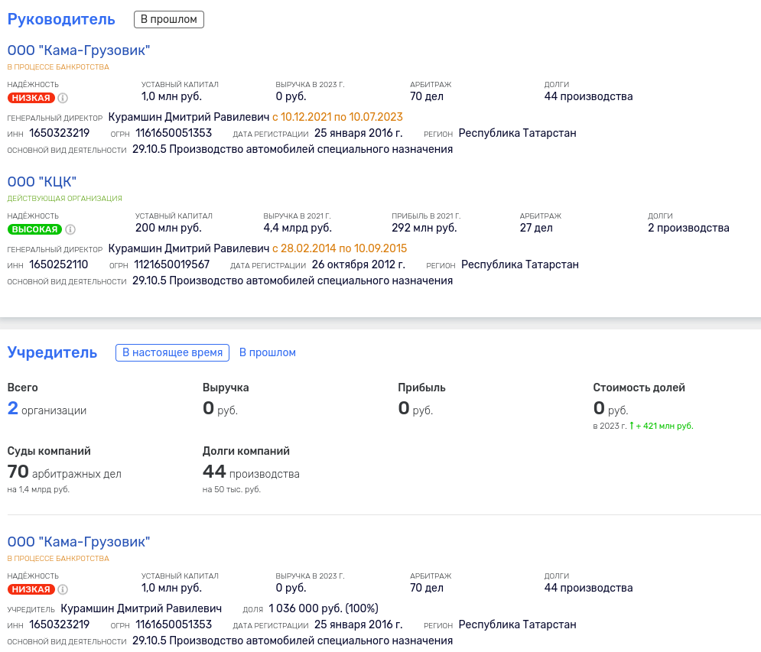Click director name Курамшин in КЦК row
Viewport: 761px width, 652px height.
[x=189, y=249]
